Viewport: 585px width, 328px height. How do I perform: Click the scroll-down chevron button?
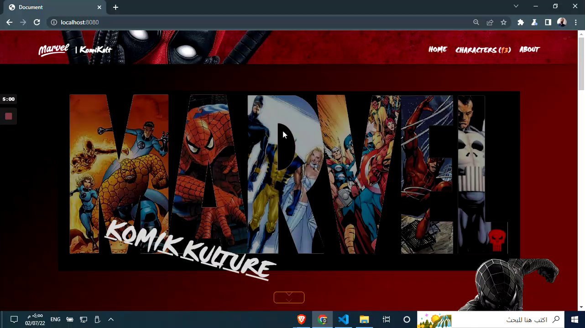[x=289, y=297]
